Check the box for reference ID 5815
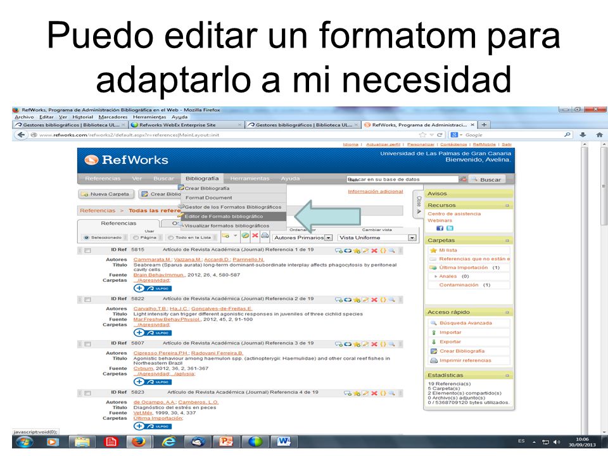 click(88, 251)
